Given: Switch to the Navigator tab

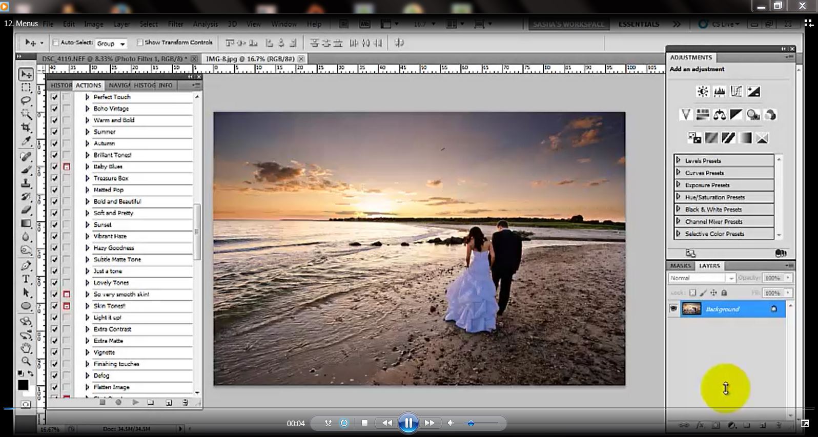Looking at the screenshot, I should pos(119,86).
